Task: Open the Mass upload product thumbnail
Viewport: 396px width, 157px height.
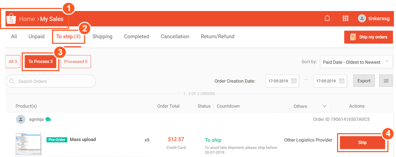Action: [28, 144]
